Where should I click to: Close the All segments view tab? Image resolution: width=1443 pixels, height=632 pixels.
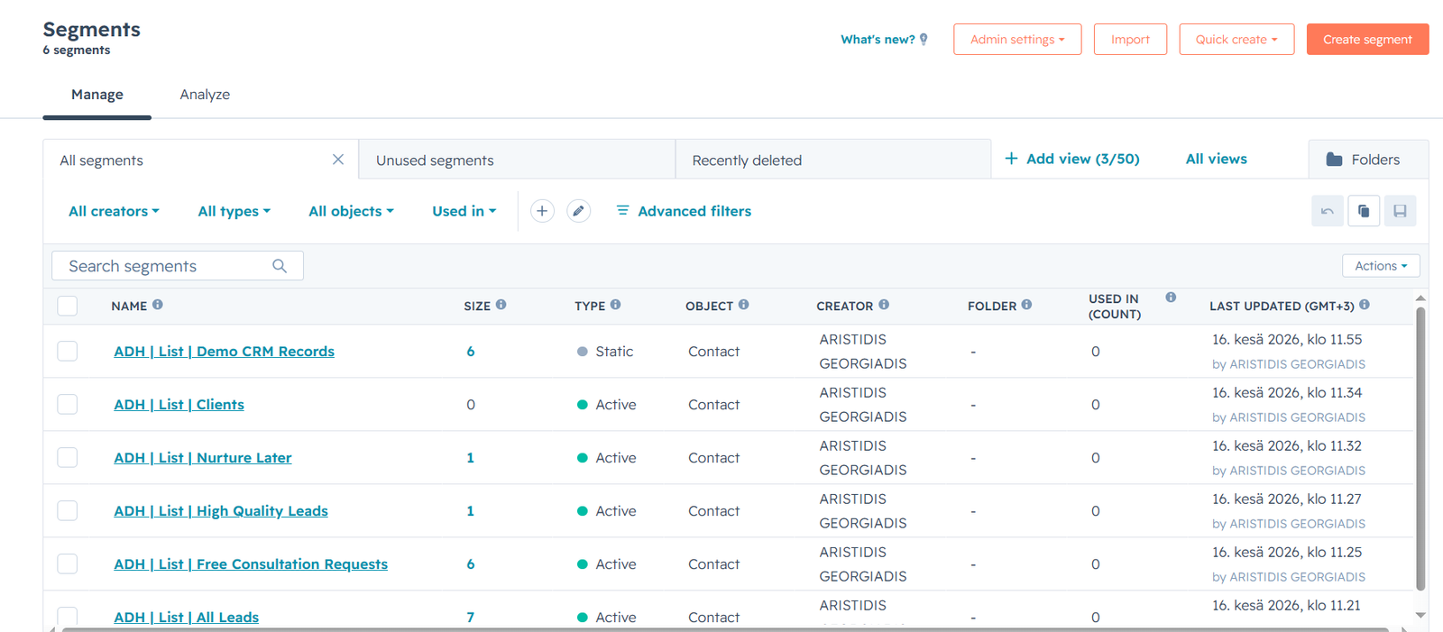[x=338, y=160]
